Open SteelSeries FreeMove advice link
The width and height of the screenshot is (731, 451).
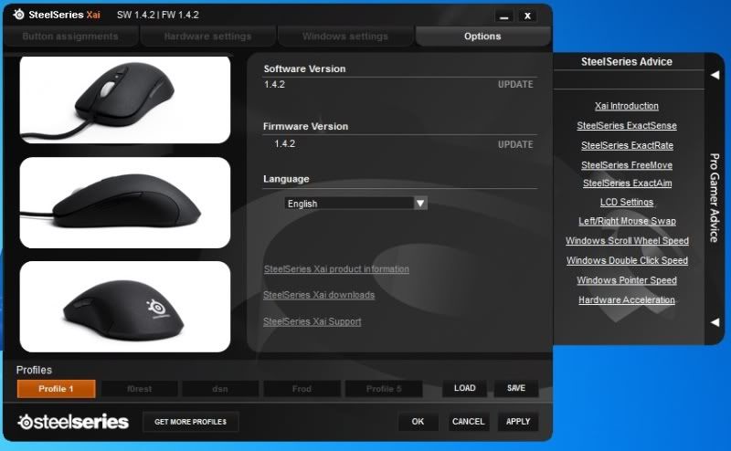tap(627, 165)
